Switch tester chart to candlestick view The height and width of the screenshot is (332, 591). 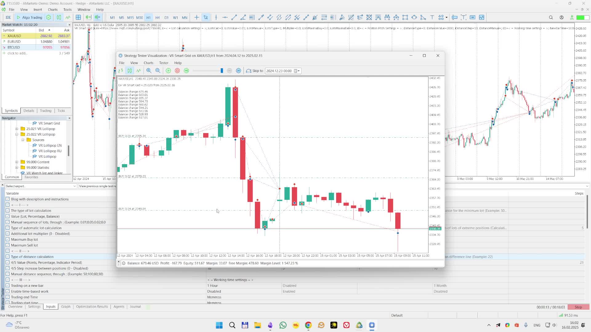tap(130, 71)
